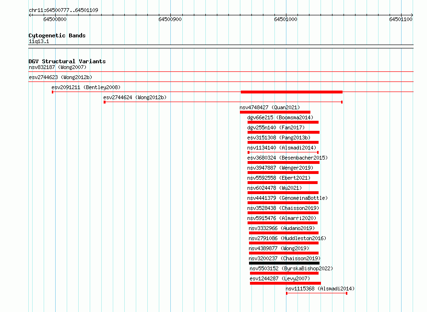Open nsv3528438 (Chaisson2019) variant
This screenshot has width=427, height=312.
(x=283, y=208)
